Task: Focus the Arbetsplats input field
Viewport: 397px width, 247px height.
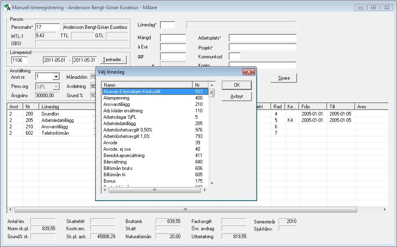Action: pos(263,38)
